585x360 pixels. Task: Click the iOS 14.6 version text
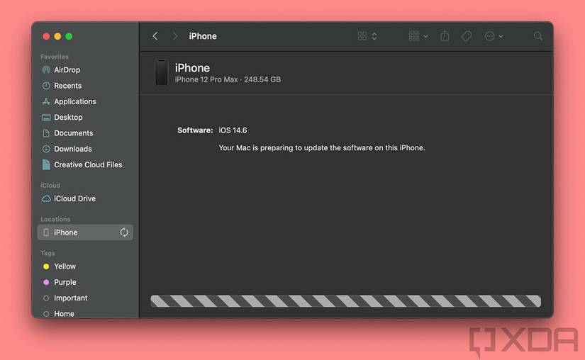(233, 130)
